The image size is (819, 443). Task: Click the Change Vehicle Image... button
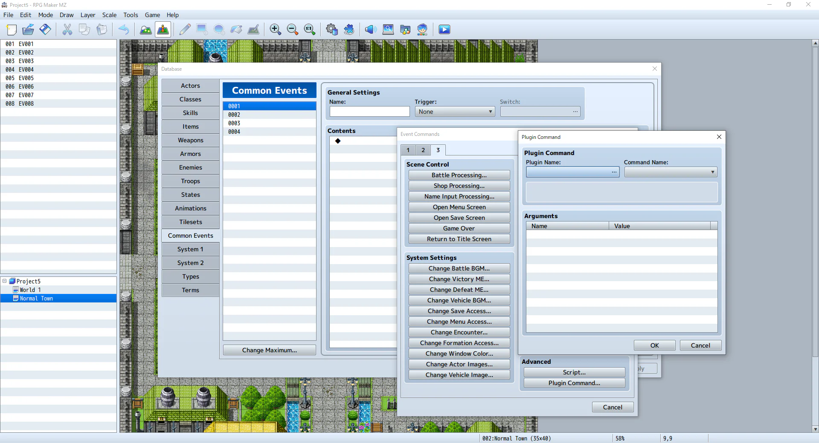tap(459, 375)
